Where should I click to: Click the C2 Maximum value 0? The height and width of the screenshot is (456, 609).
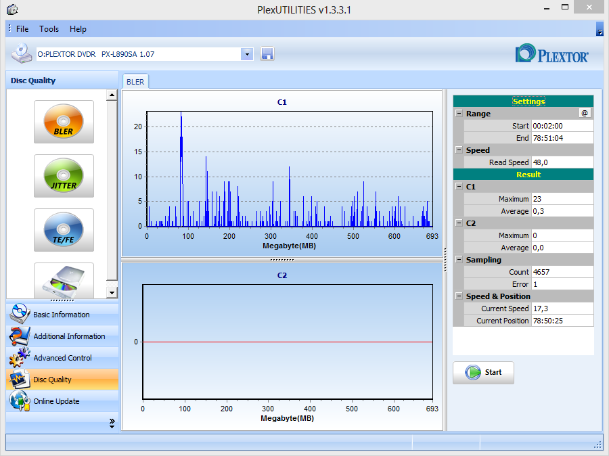[x=562, y=235]
